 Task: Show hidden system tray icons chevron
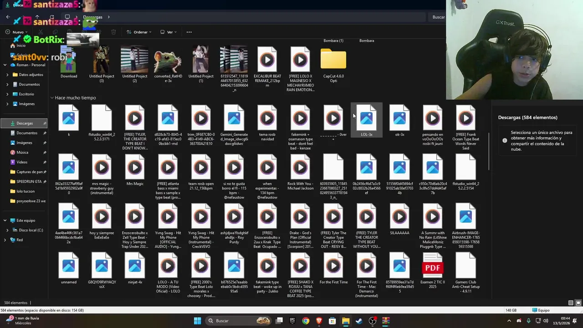509,321
